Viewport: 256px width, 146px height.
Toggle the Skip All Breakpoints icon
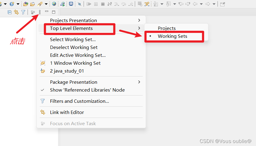[x=79, y=4]
